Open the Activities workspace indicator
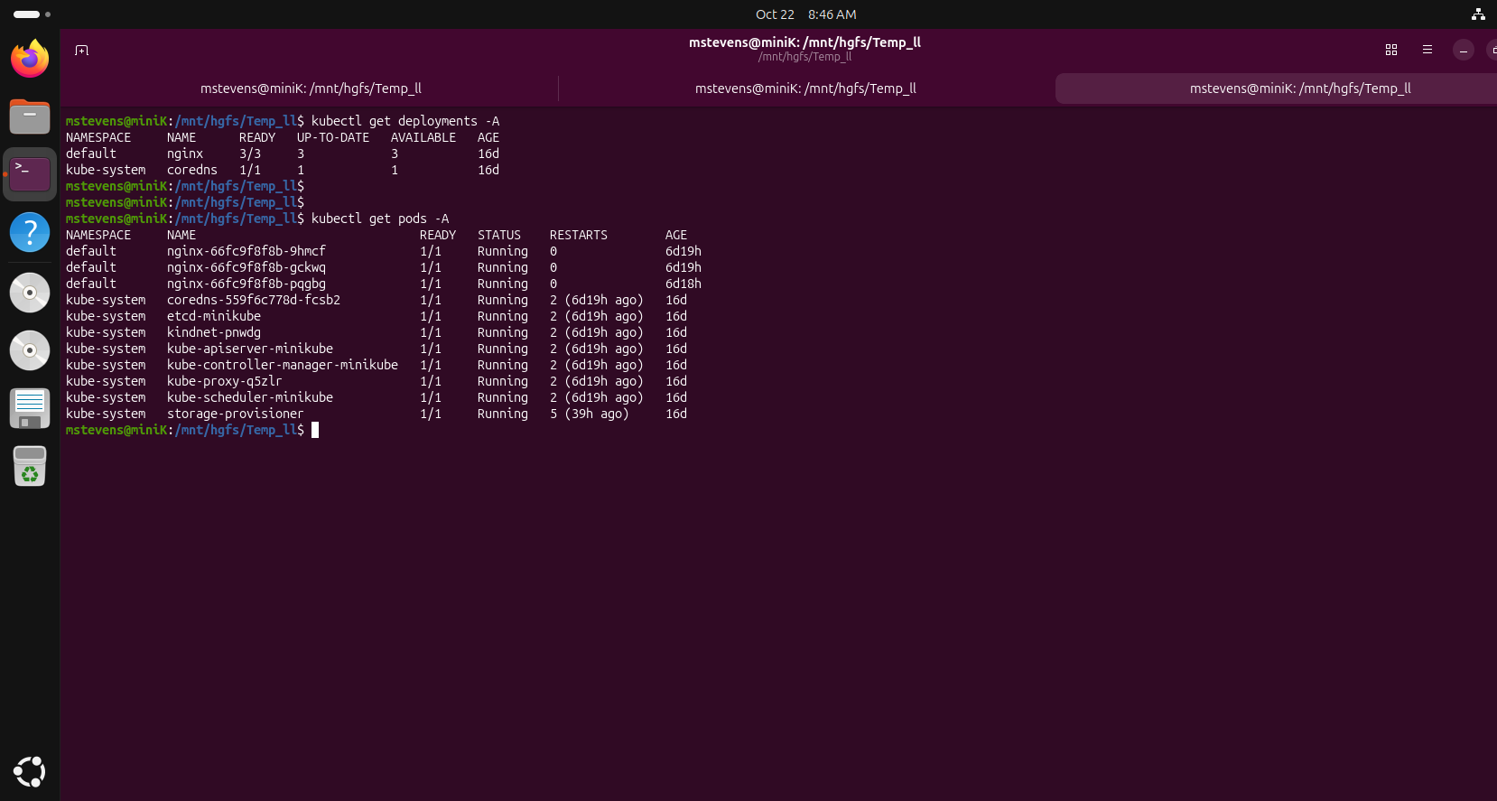The height and width of the screenshot is (801, 1497). (32, 14)
